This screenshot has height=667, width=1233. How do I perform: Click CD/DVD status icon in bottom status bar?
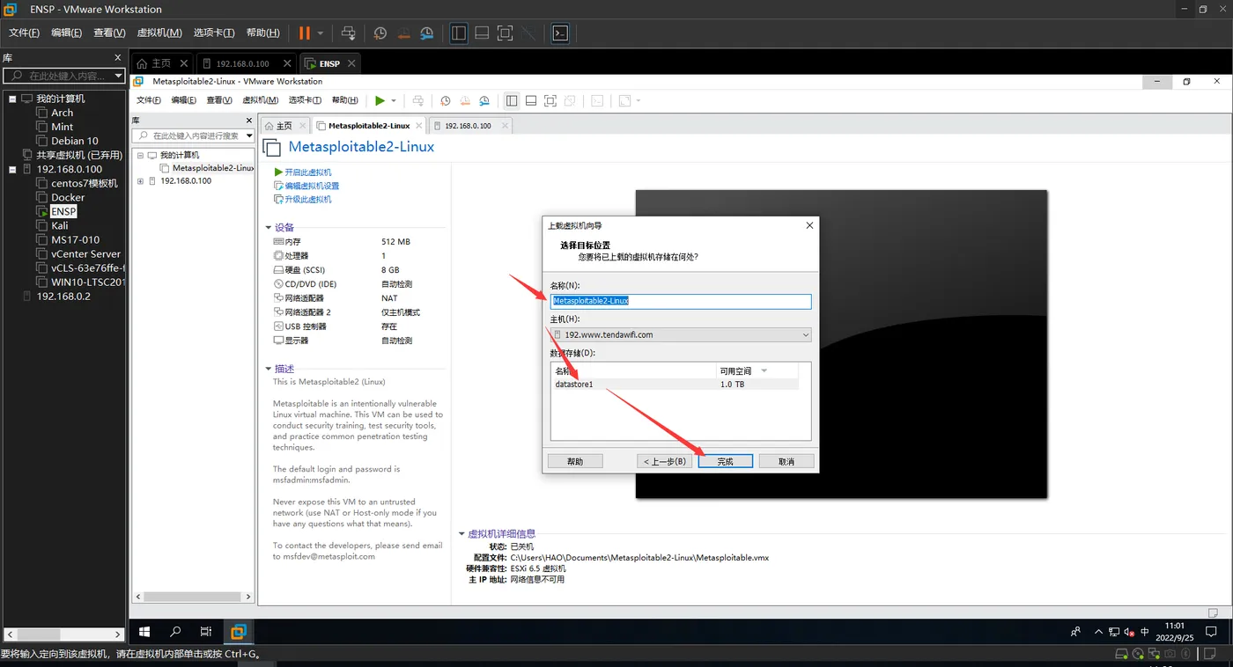(x=1138, y=654)
